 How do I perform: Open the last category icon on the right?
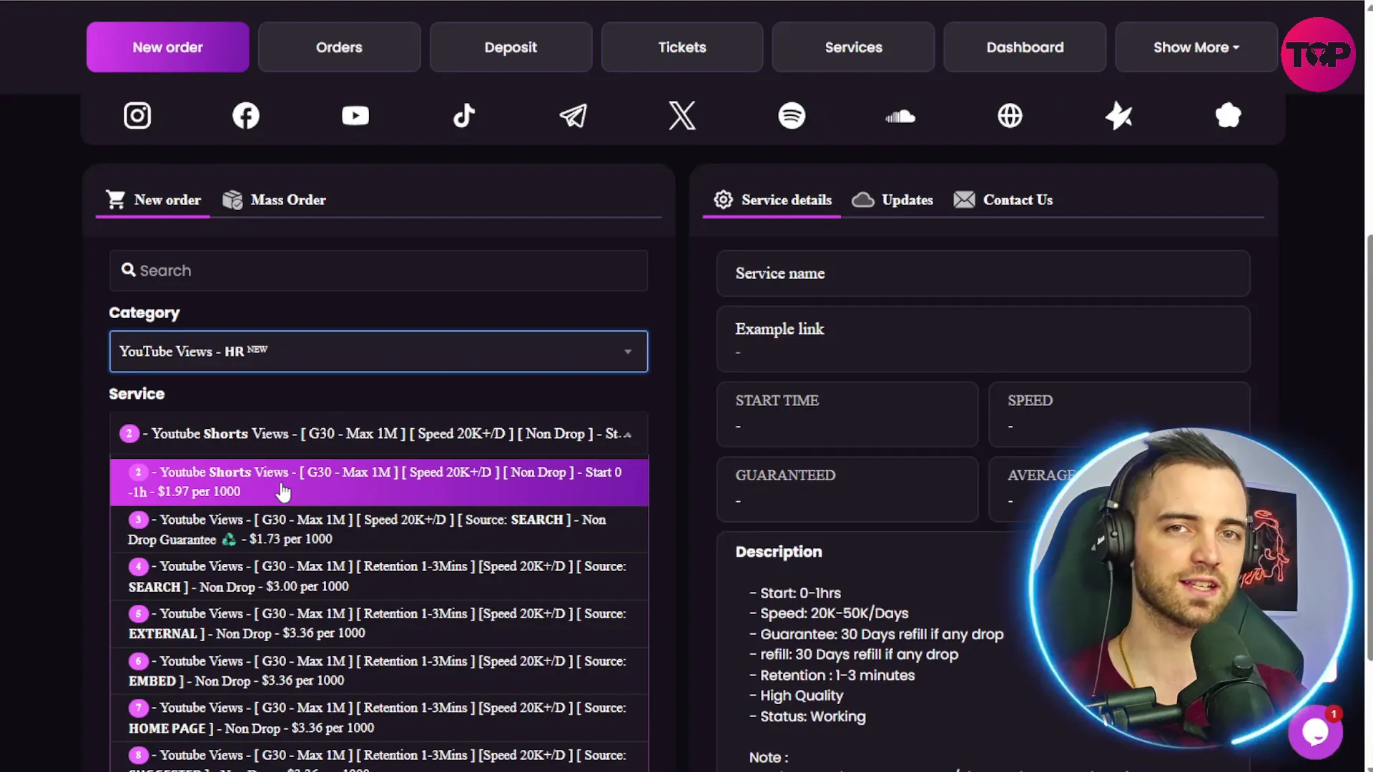pos(1228,115)
